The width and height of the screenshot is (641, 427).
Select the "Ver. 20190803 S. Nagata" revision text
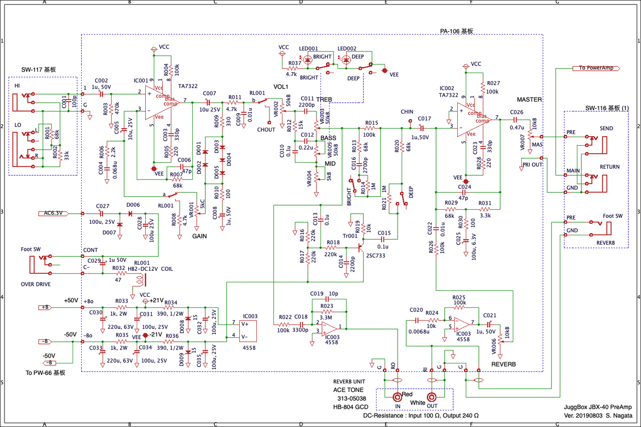click(598, 416)
